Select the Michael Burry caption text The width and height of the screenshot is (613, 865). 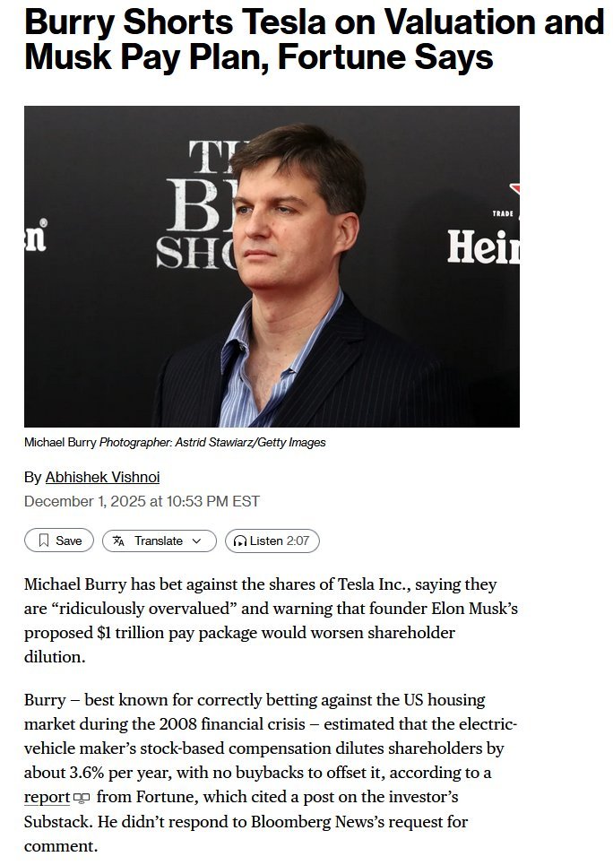[x=60, y=442]
